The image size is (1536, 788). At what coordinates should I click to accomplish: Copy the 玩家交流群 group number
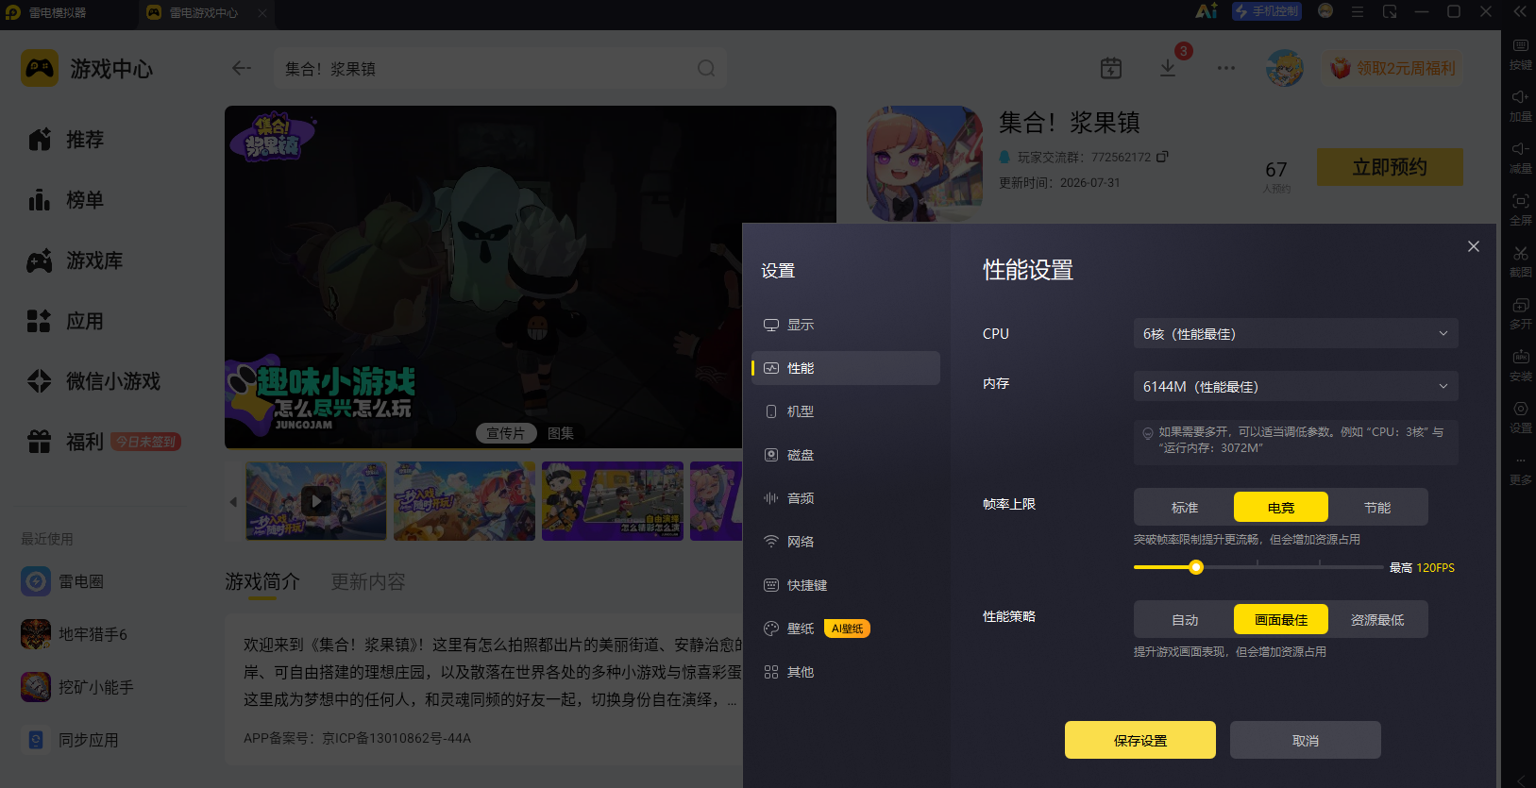point(1162,157)
